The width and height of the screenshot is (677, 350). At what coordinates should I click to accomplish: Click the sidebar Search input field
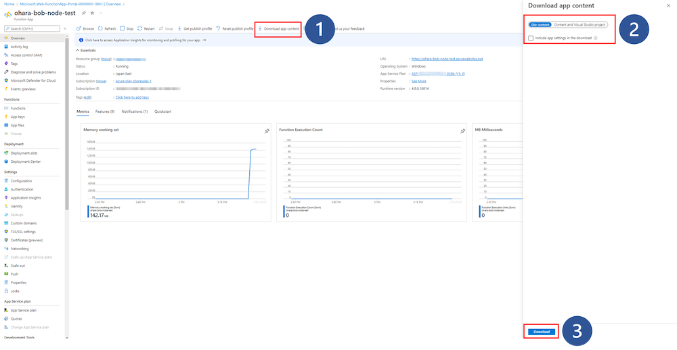pos(32,29)
